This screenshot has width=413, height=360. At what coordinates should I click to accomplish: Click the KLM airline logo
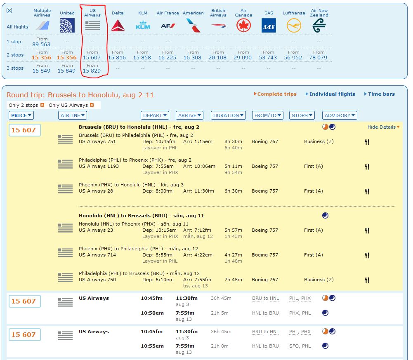[143, 26]
